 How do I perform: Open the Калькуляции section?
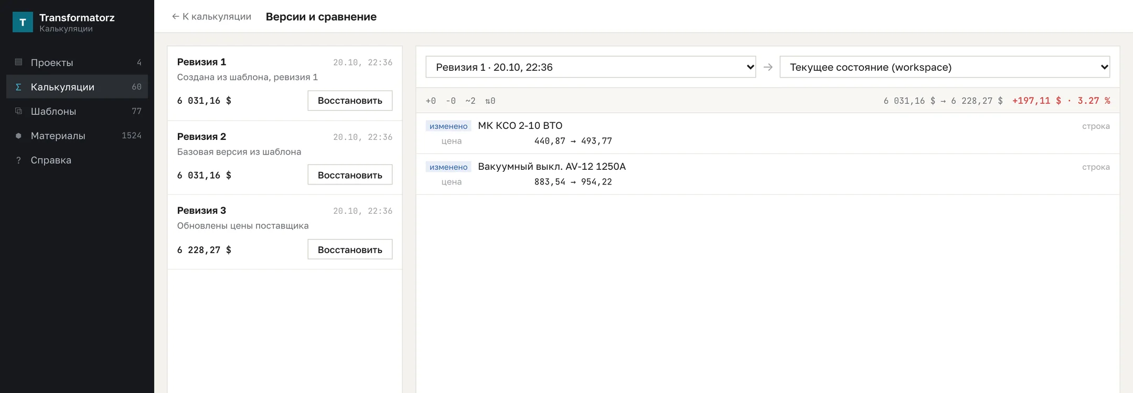[x=77, y=87]
